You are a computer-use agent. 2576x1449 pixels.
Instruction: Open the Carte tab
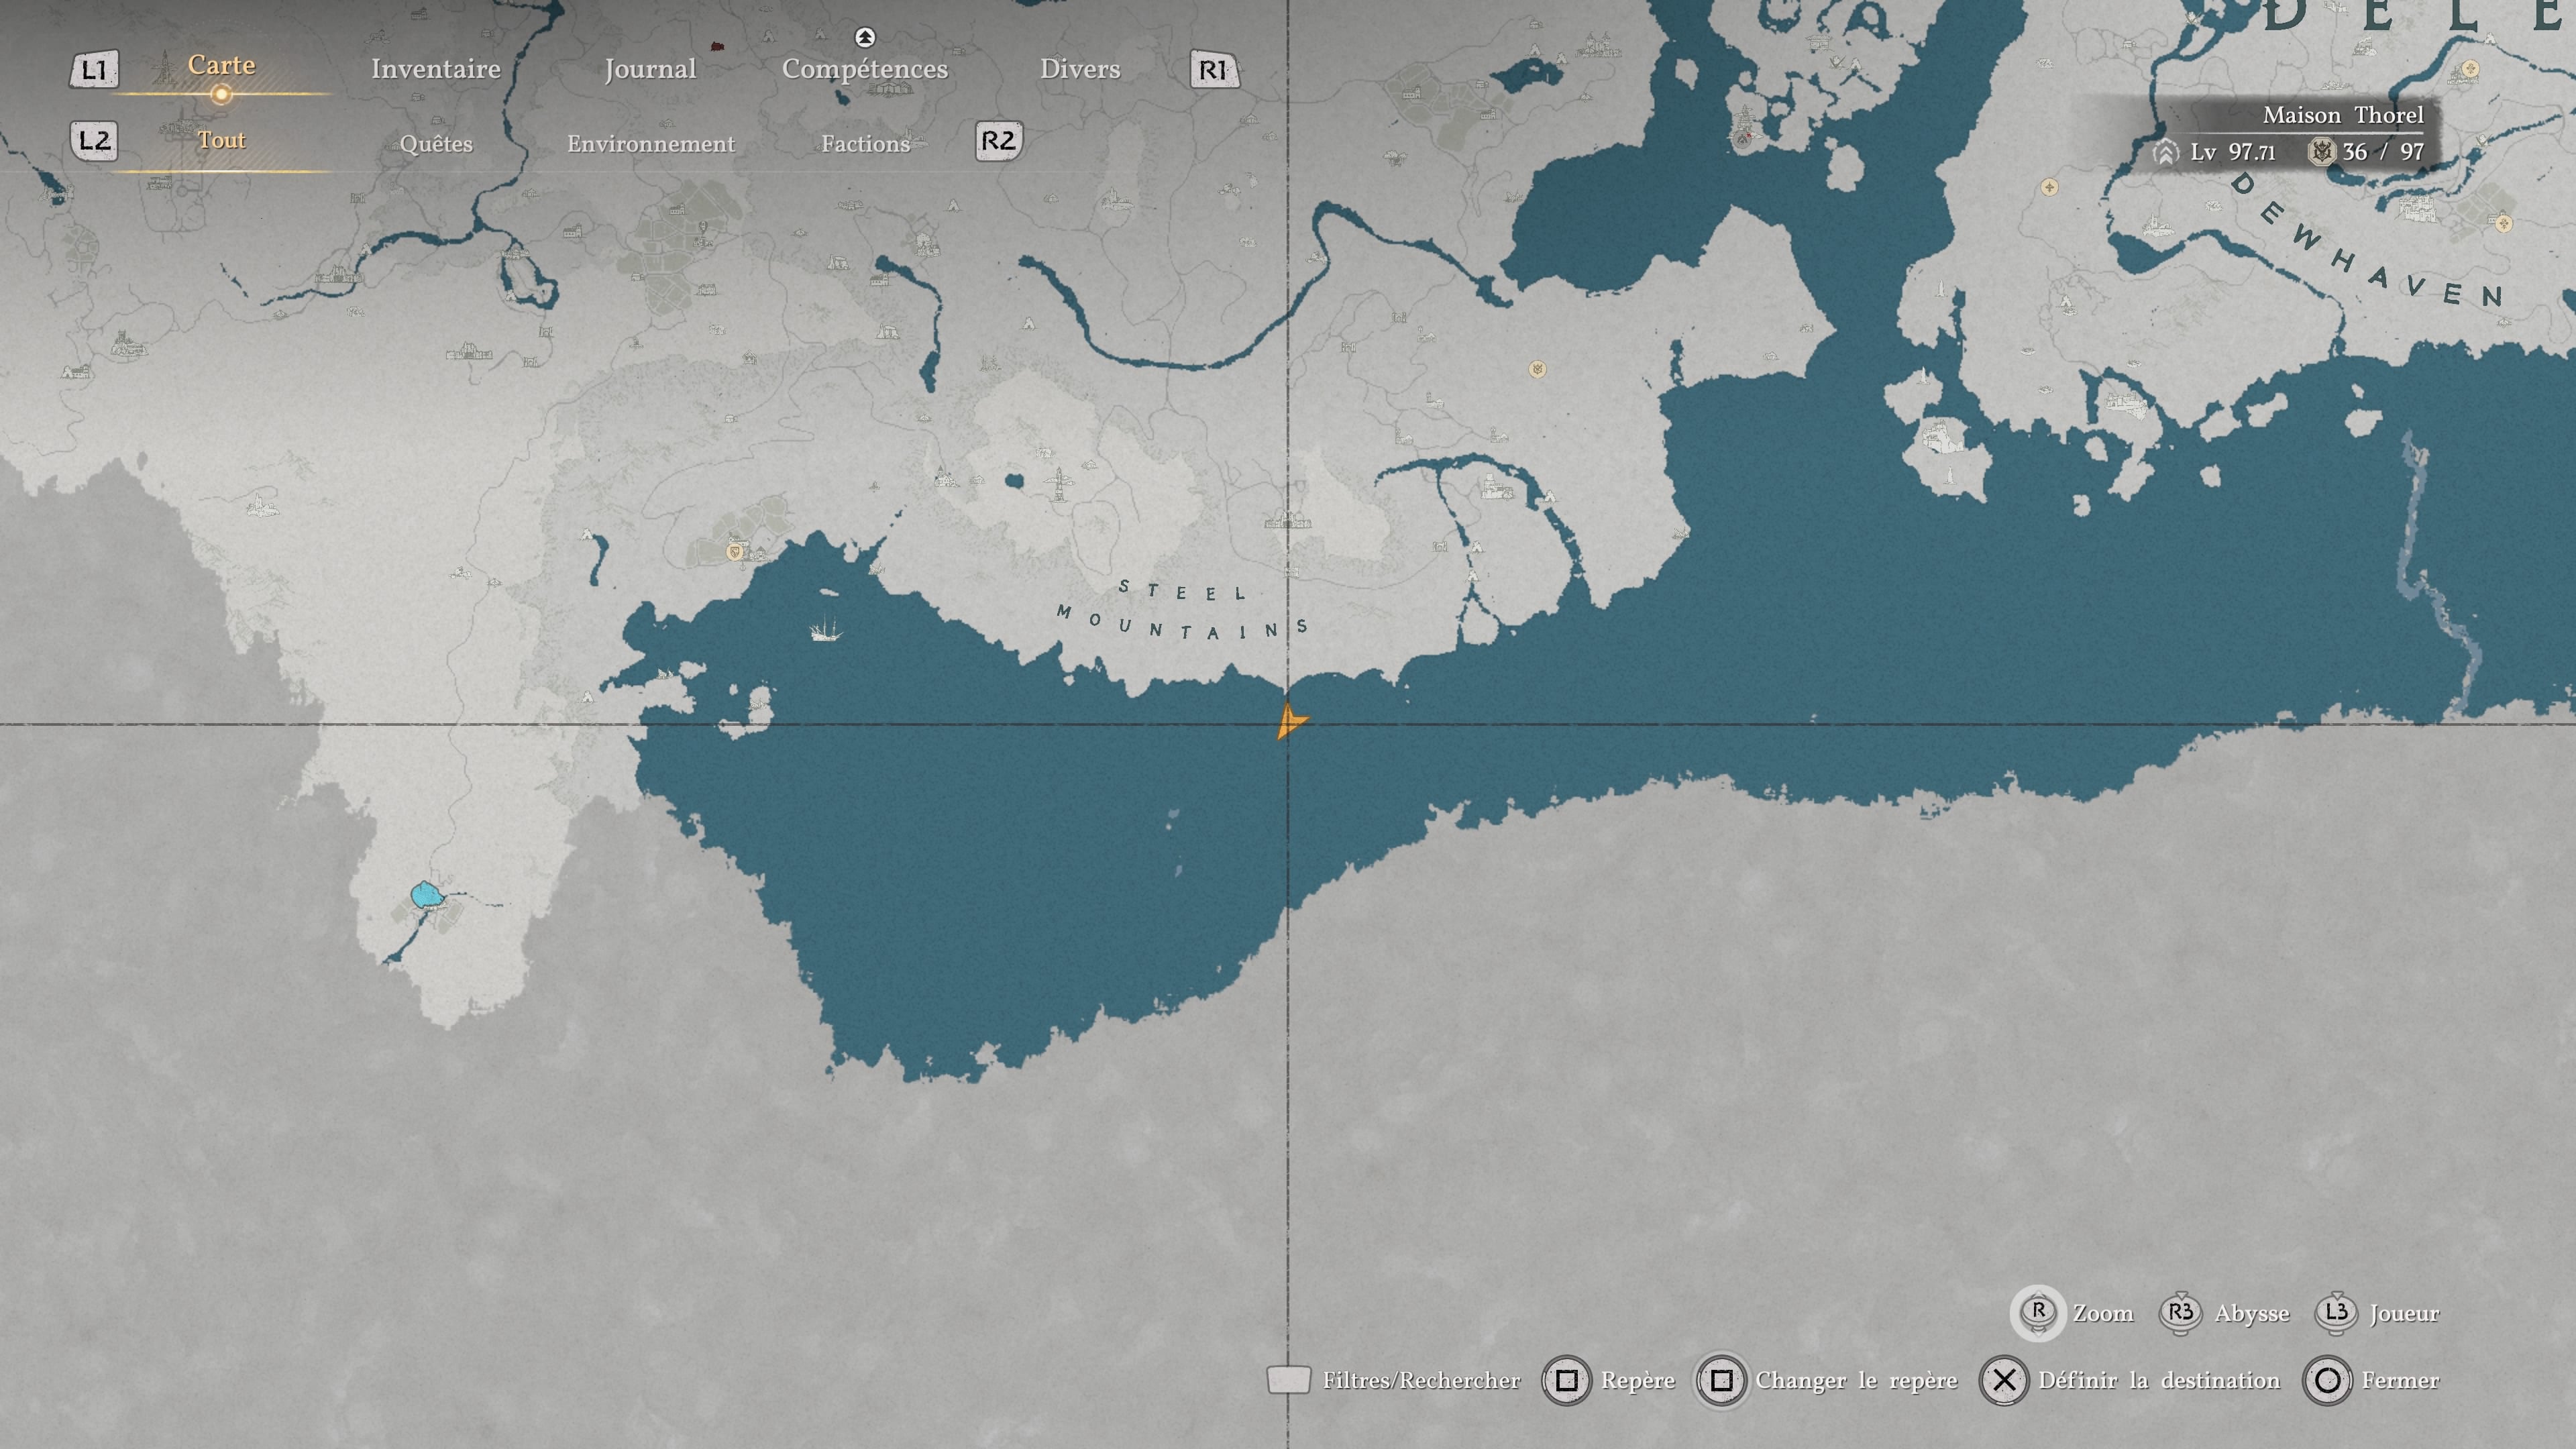click(x=221, y=65)
